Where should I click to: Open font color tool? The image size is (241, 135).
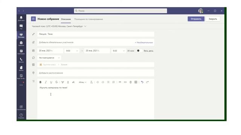pyautogui.click(x=68, y=82)
